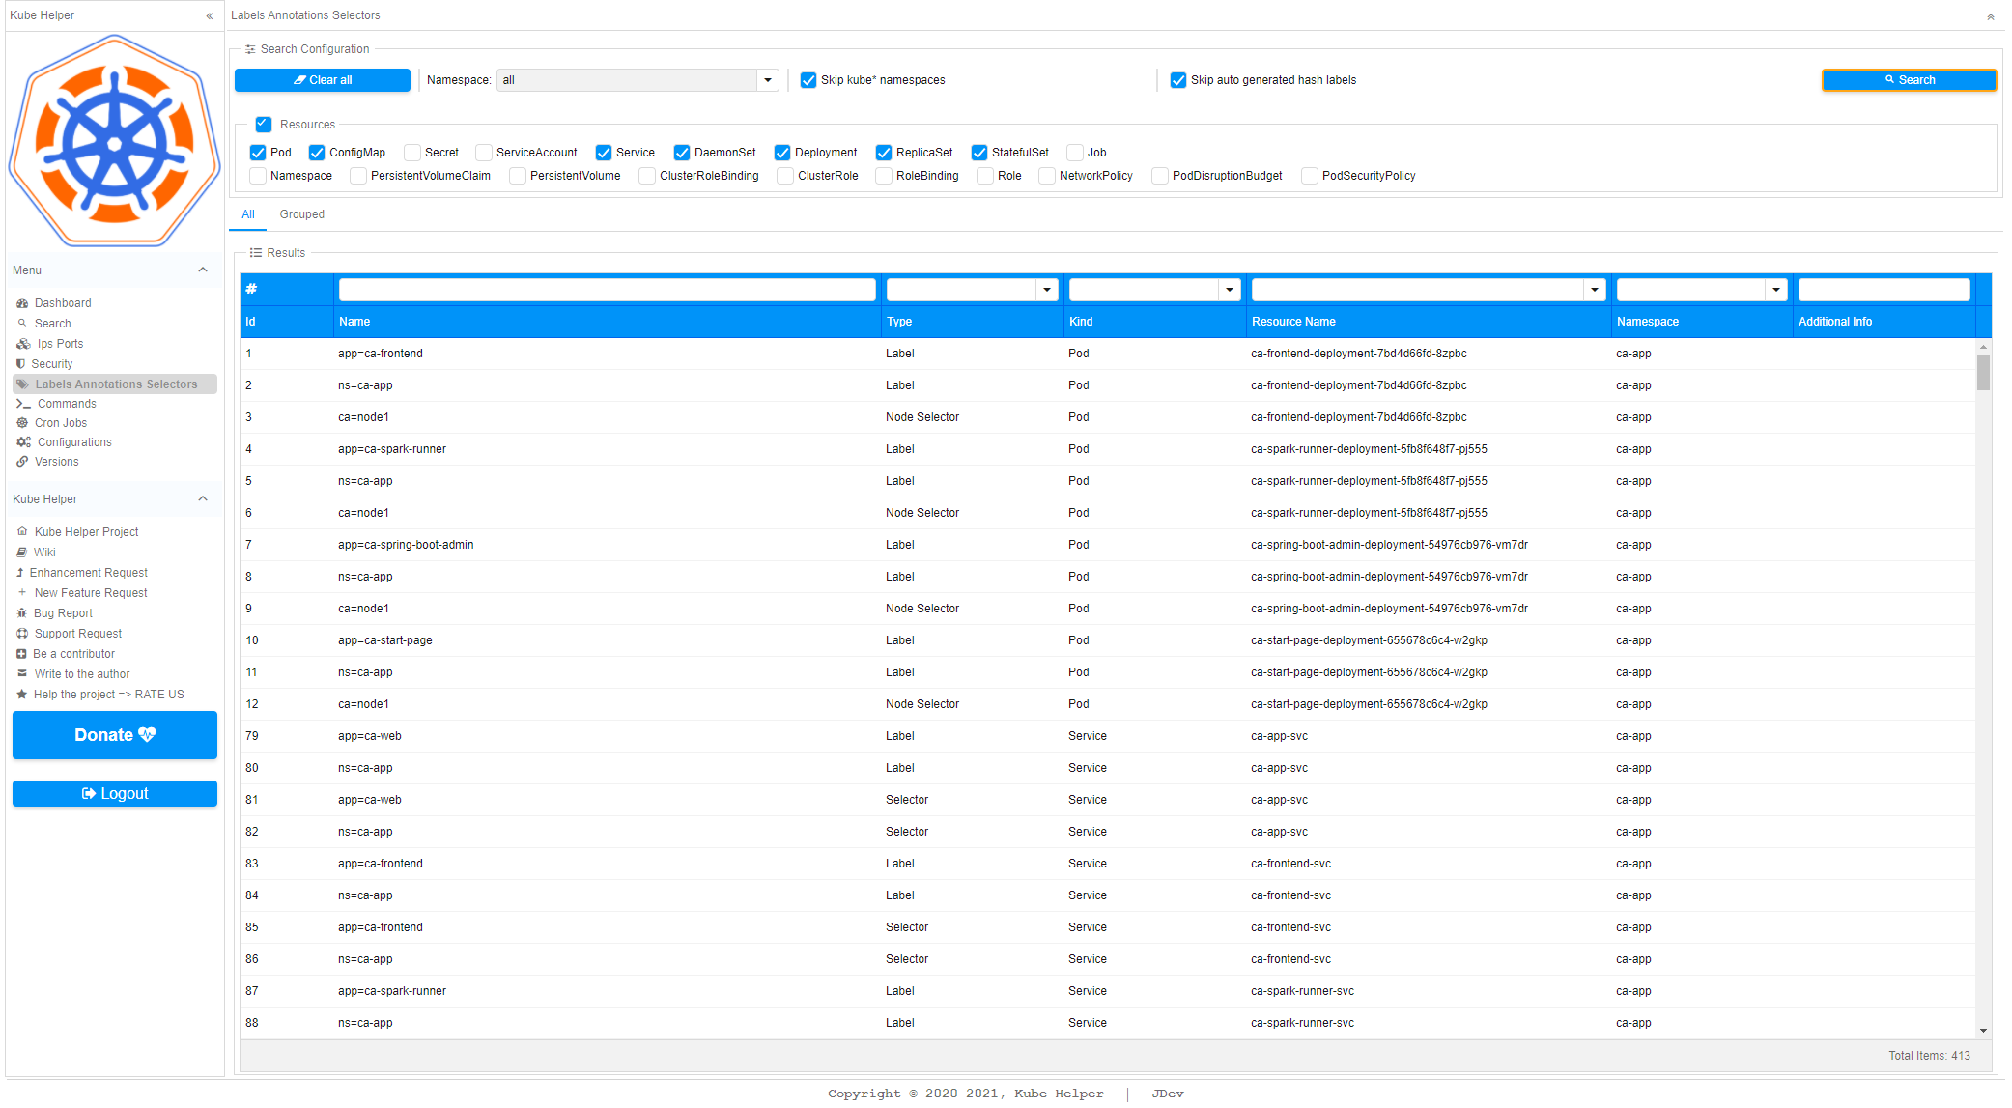The image size is (2012, 1108).
Task: Click the Bug Report icon
Action: coord(21,613)
